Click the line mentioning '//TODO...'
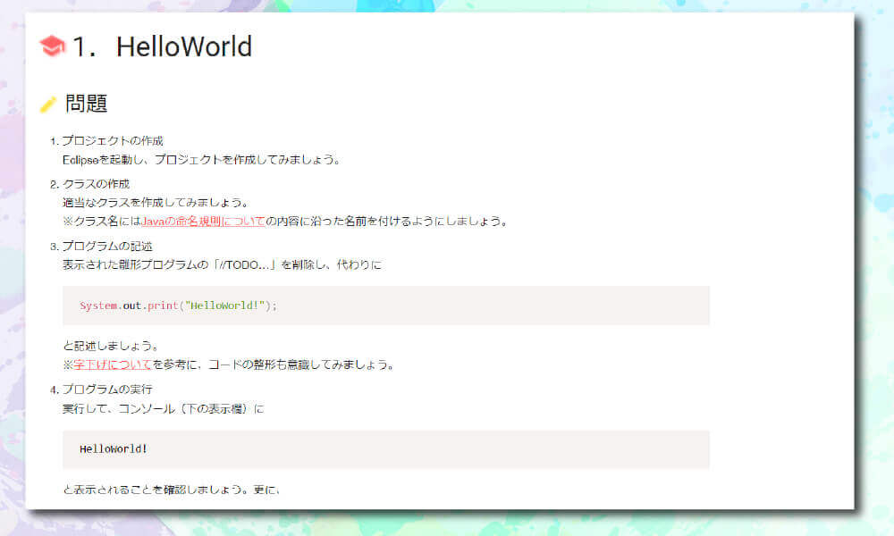 pos(222,264)
